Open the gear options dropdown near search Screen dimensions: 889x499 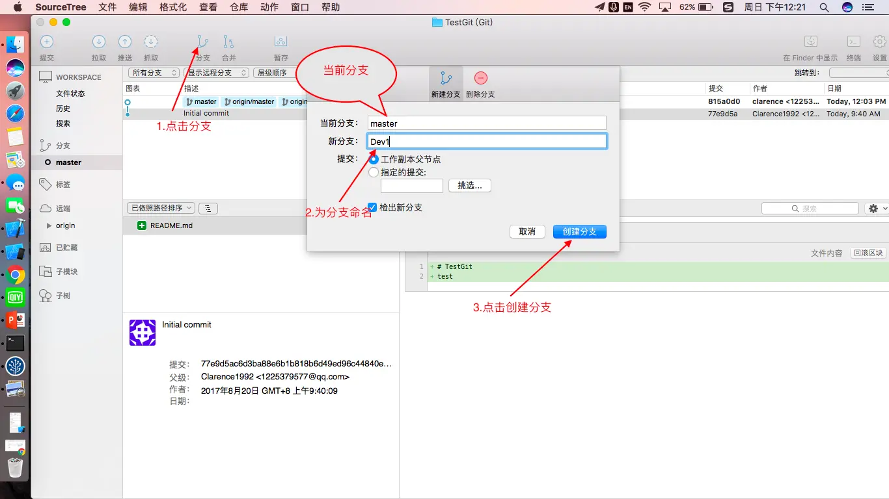click(877, 209)
